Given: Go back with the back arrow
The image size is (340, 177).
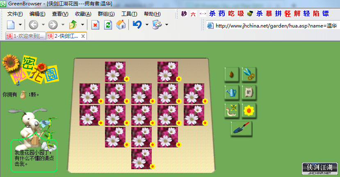Looking at the screenshot, I should (33, 25).
